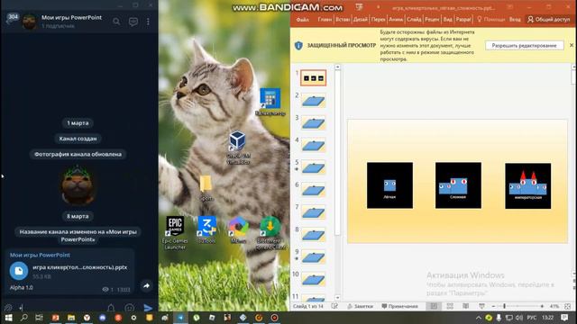The height and width of the screenshot is (324, 577).
Task: Open the Oracle VM VirtualBox desktop shortcut
Action: [238, 148]
